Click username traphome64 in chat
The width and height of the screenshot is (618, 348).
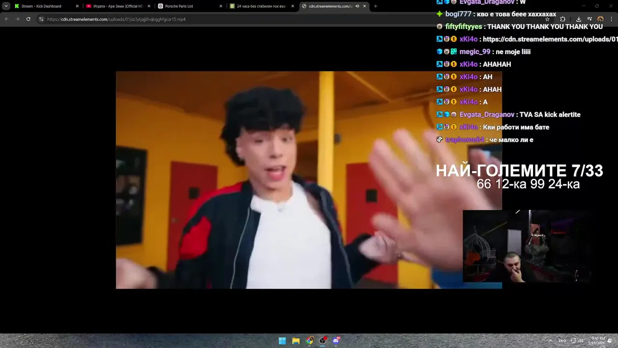point(464,140)
